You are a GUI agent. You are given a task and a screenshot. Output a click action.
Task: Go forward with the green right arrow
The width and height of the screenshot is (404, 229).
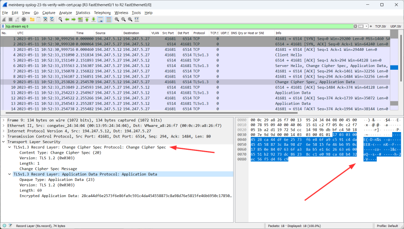(x=74, y=19)
